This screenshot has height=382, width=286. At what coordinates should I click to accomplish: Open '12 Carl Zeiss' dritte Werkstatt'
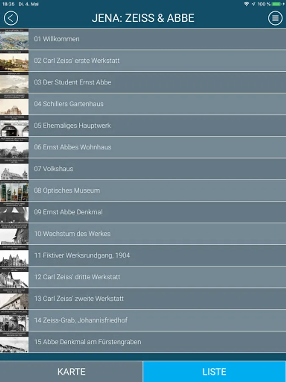pos(143,277)
